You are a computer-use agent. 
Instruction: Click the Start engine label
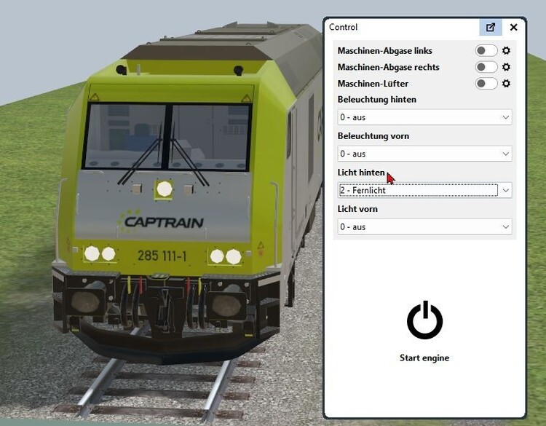click(424, 358)
